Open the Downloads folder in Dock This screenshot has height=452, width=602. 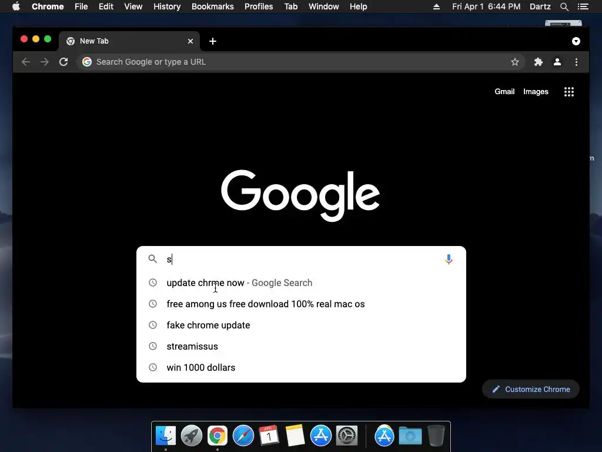410,436
